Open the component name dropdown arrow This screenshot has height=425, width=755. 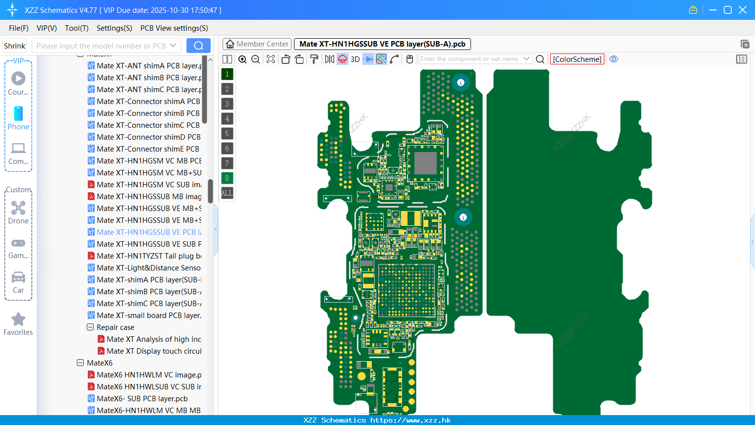coord(526,59)
